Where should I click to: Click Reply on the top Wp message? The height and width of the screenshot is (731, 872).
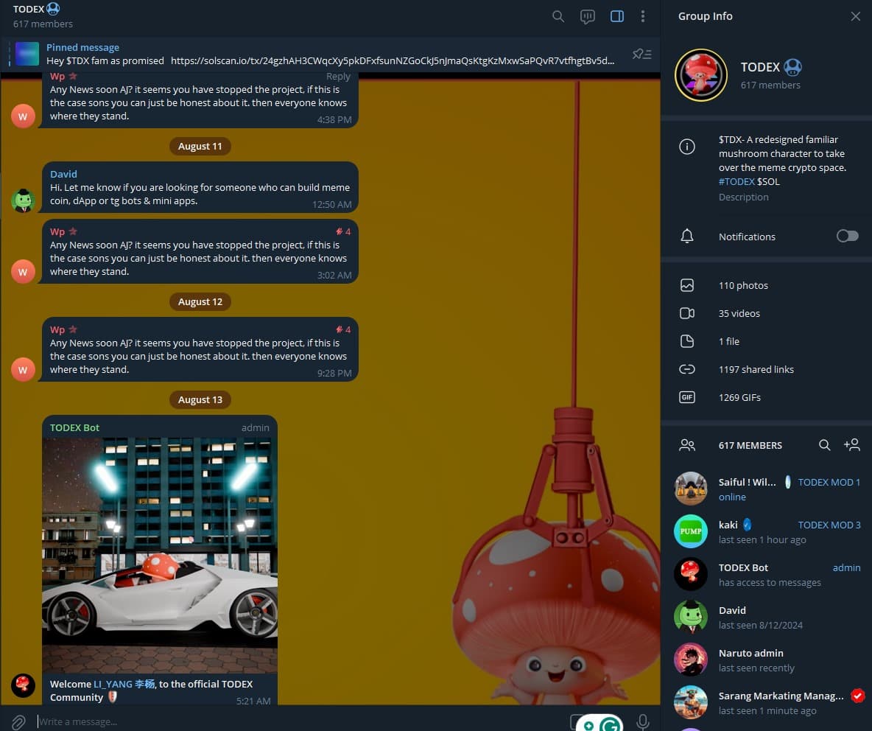pyautogui.click(x=338, y=76)
